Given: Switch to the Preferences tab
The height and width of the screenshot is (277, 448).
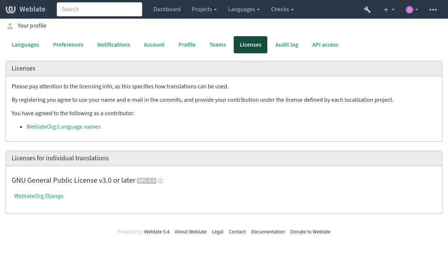Looking at the screenshot, I should 68,45.
